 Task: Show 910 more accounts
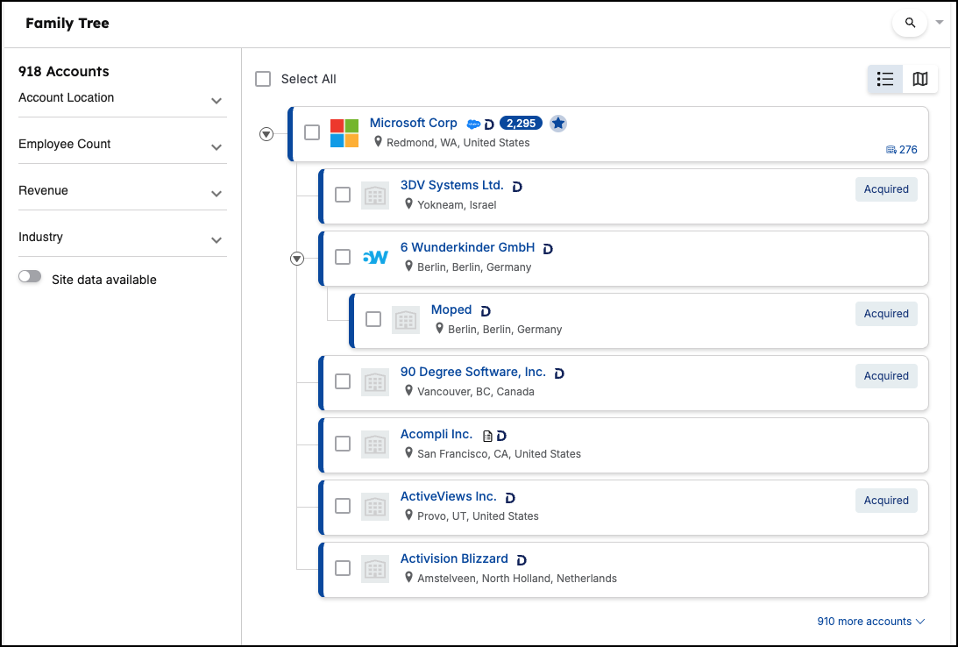click(871, 622)
